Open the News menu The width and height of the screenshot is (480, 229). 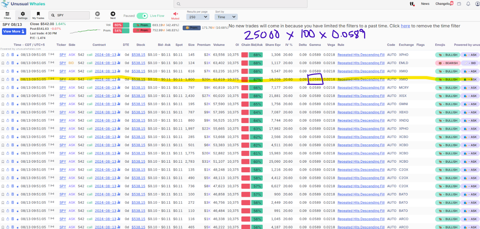point(425,4)
